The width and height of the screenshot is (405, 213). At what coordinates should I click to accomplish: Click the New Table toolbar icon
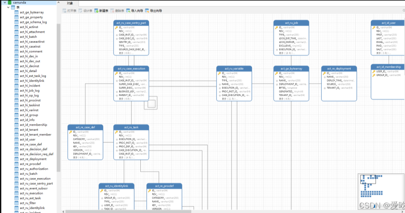(x=96, y=11)
